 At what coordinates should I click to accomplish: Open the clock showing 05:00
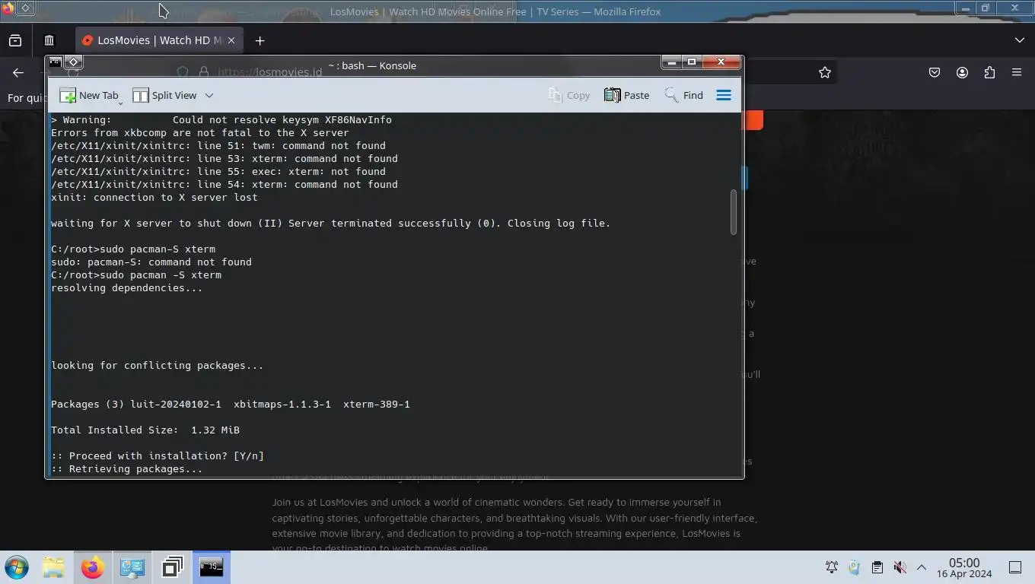click(x=964, y=567)
